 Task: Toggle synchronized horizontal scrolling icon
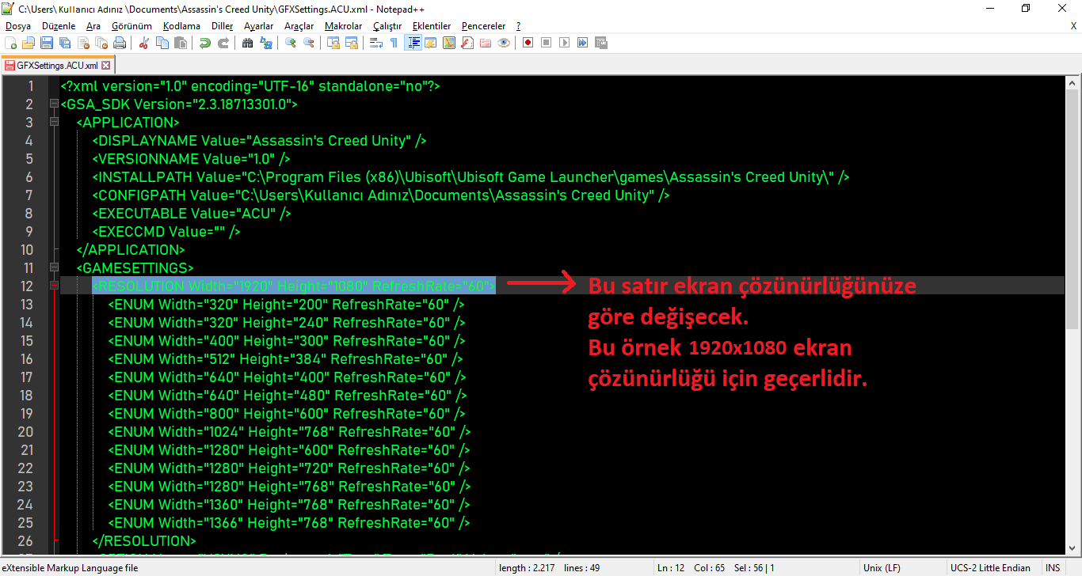click(x=351, y=43)
